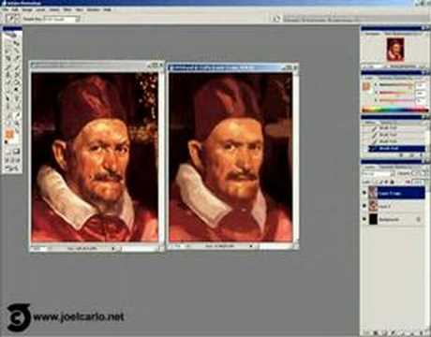The height and width of the screenshot is (337, 431).
Task: Open the Filter menu
Action: coord(67,9)
